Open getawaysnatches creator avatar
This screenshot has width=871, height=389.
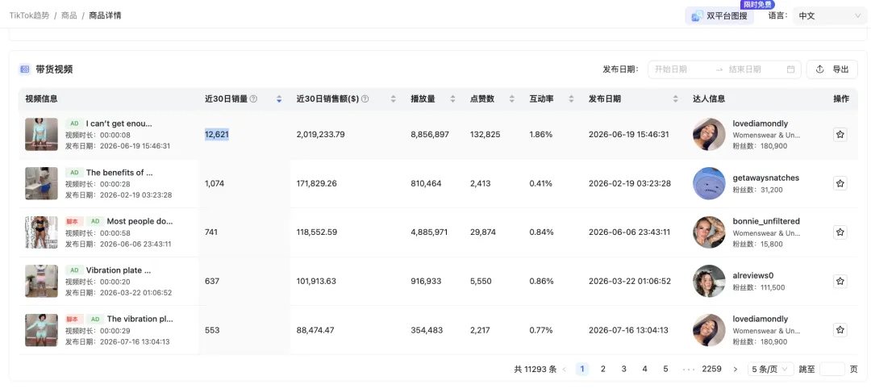[x=709, y=183]
